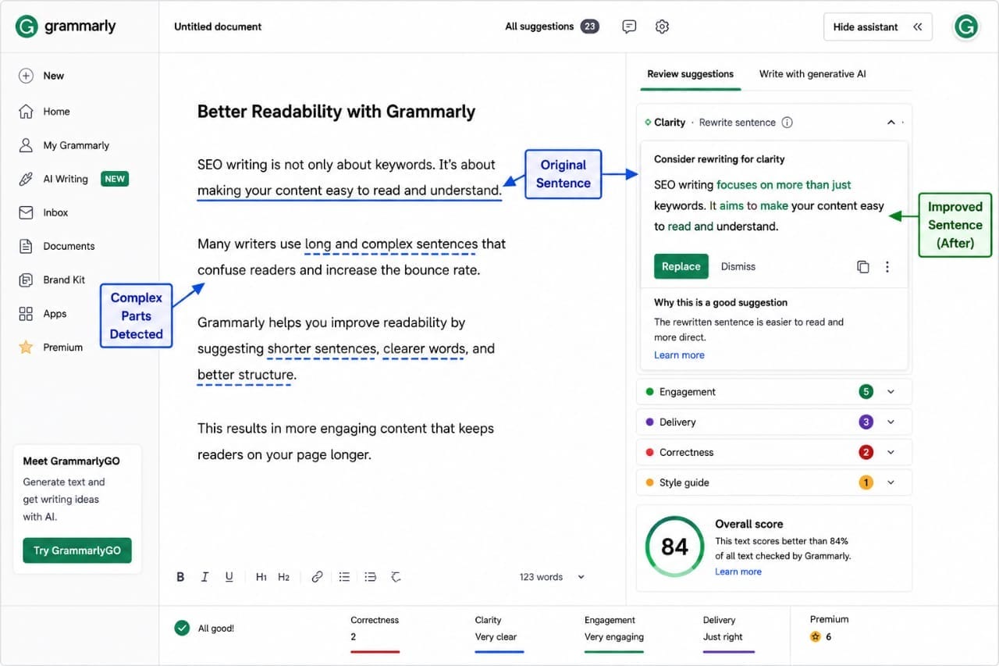Viewport: 999px width, 666px height.
Task: Click the Try GrammarlyGO button
Action: [x=77, y=550]
